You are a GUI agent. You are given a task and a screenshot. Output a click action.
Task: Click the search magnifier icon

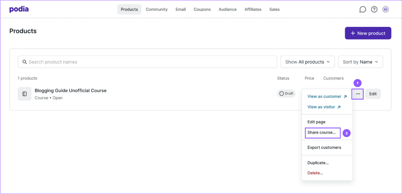pos(24,62)
